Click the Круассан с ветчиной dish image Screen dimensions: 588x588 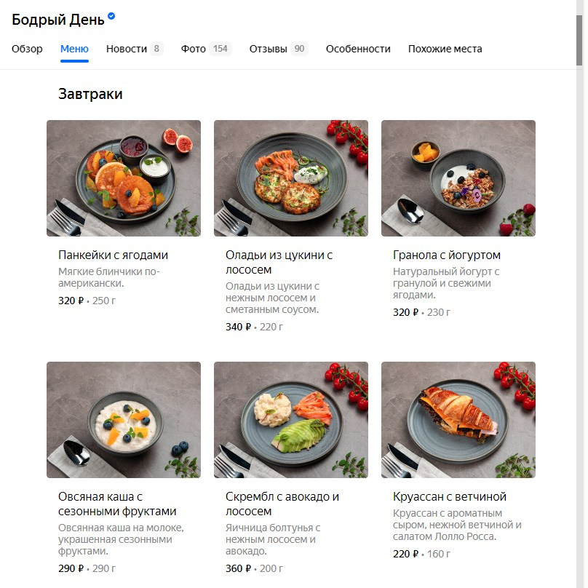[458, 420]
